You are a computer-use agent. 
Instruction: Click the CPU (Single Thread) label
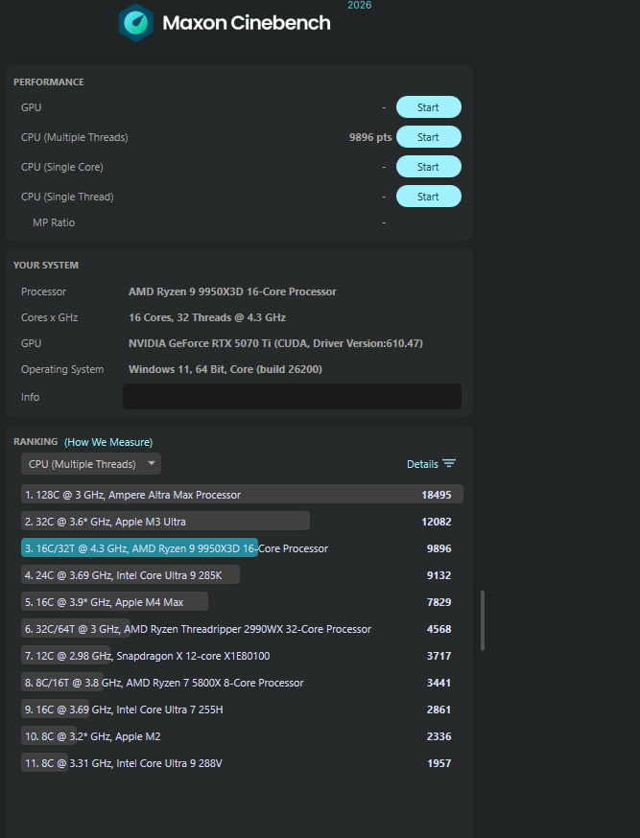point(67,197)
